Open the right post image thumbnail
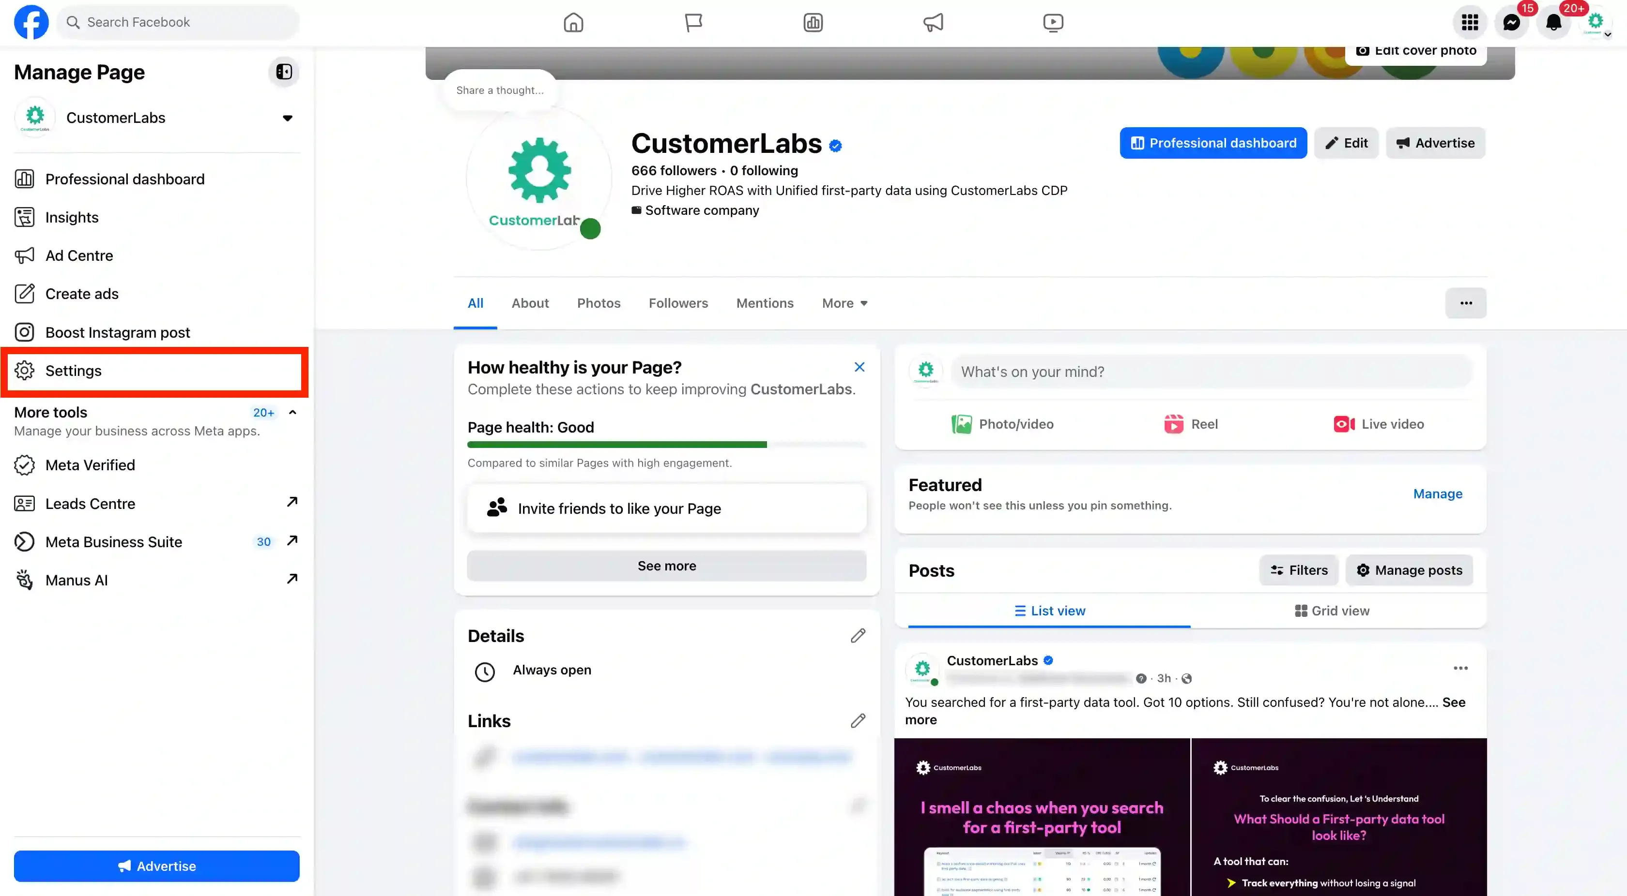Screen dimensions: 1627x896 click(1339, 817)
